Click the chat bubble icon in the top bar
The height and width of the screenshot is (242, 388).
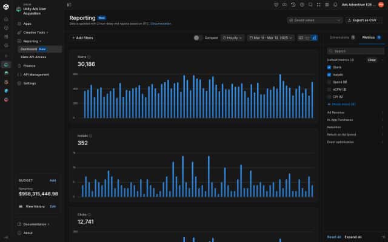pyautogui.click(x=310, y=5)
